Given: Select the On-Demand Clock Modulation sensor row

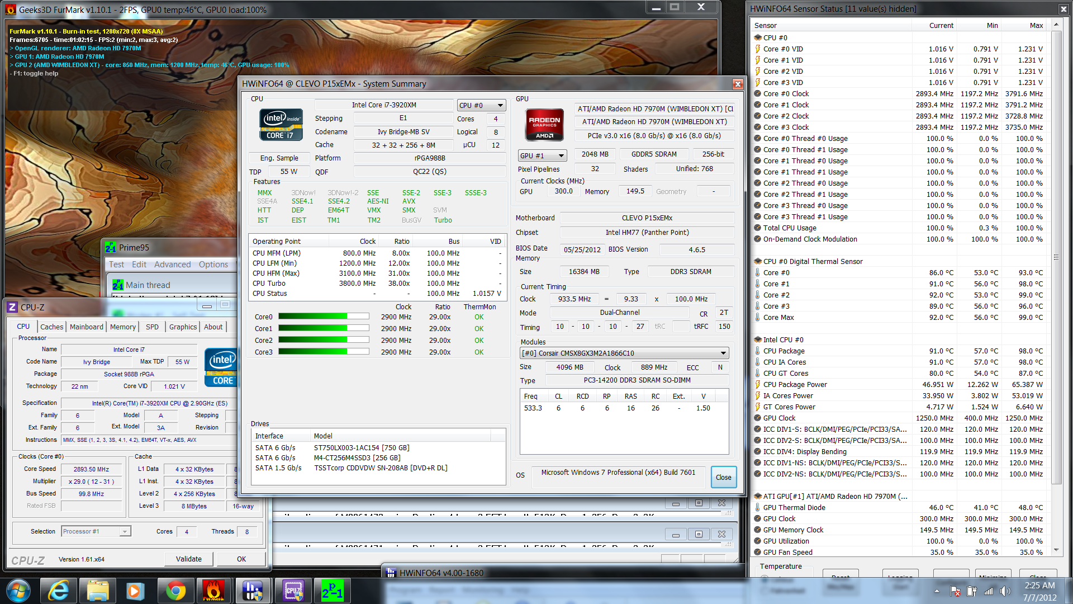Looking at the screenshot, I should coord(899,239).
